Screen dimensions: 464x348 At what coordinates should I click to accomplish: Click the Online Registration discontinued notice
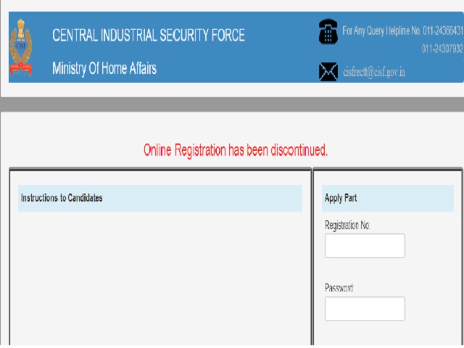coord(236,150)
